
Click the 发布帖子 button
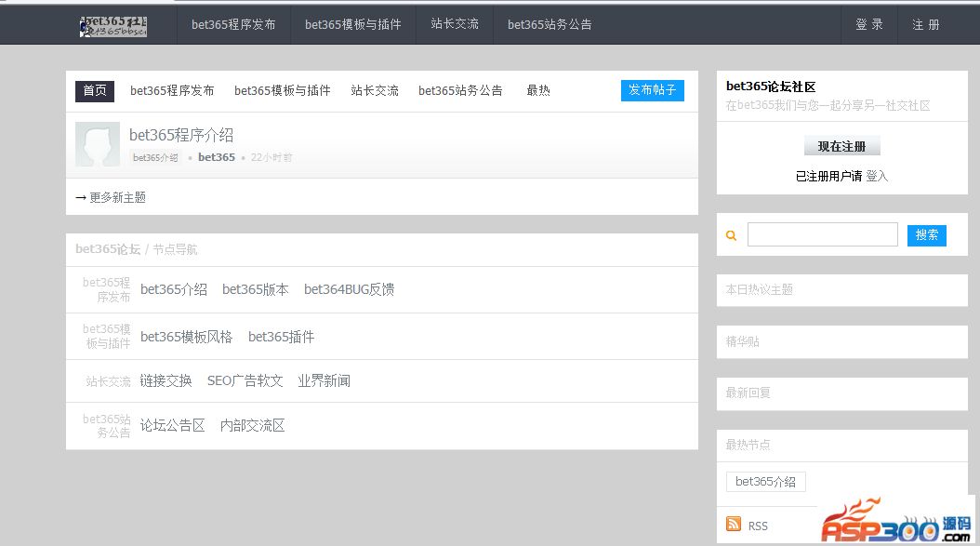(x=652, y=90)
